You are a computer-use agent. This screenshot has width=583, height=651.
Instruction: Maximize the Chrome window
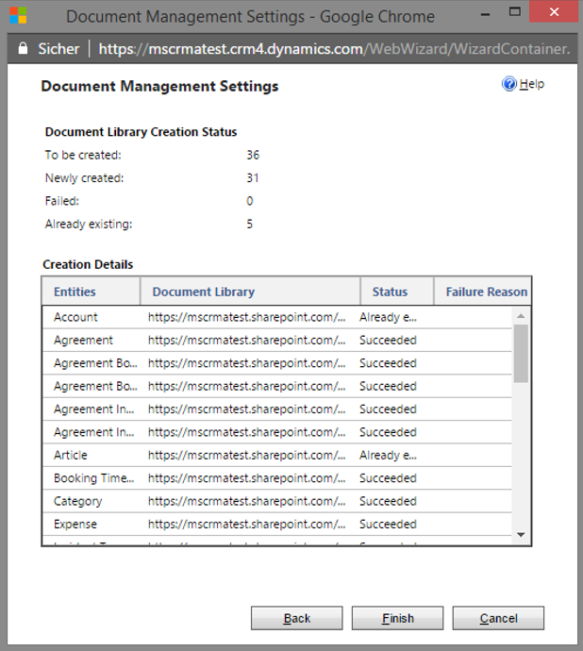point(515,12)
